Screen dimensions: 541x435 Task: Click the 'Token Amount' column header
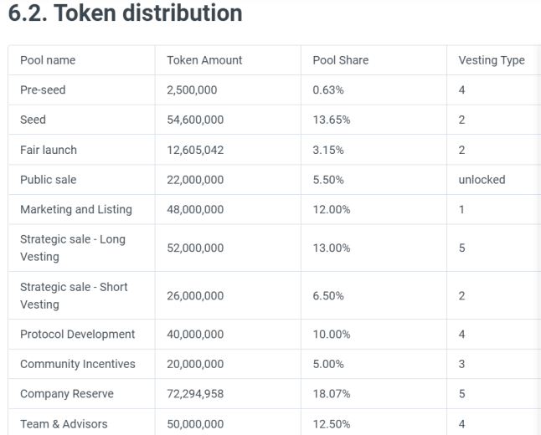coord(204,60)
